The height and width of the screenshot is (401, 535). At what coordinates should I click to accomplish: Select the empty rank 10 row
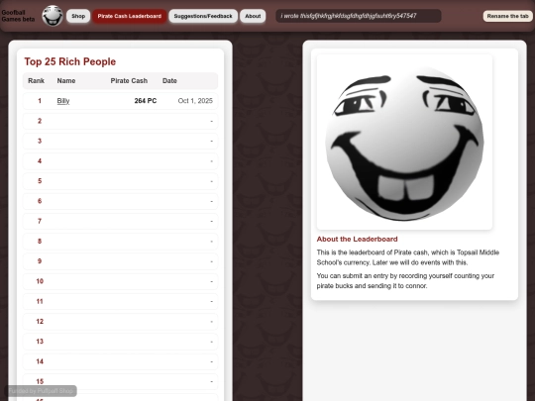pos(120,281)
